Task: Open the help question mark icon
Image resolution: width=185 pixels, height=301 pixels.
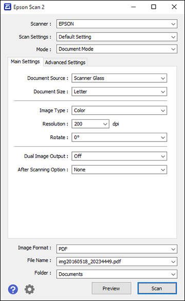Action: (x=13, y=289)
